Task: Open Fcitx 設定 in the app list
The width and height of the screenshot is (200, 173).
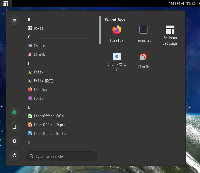Action: click(x=58, y=81)
